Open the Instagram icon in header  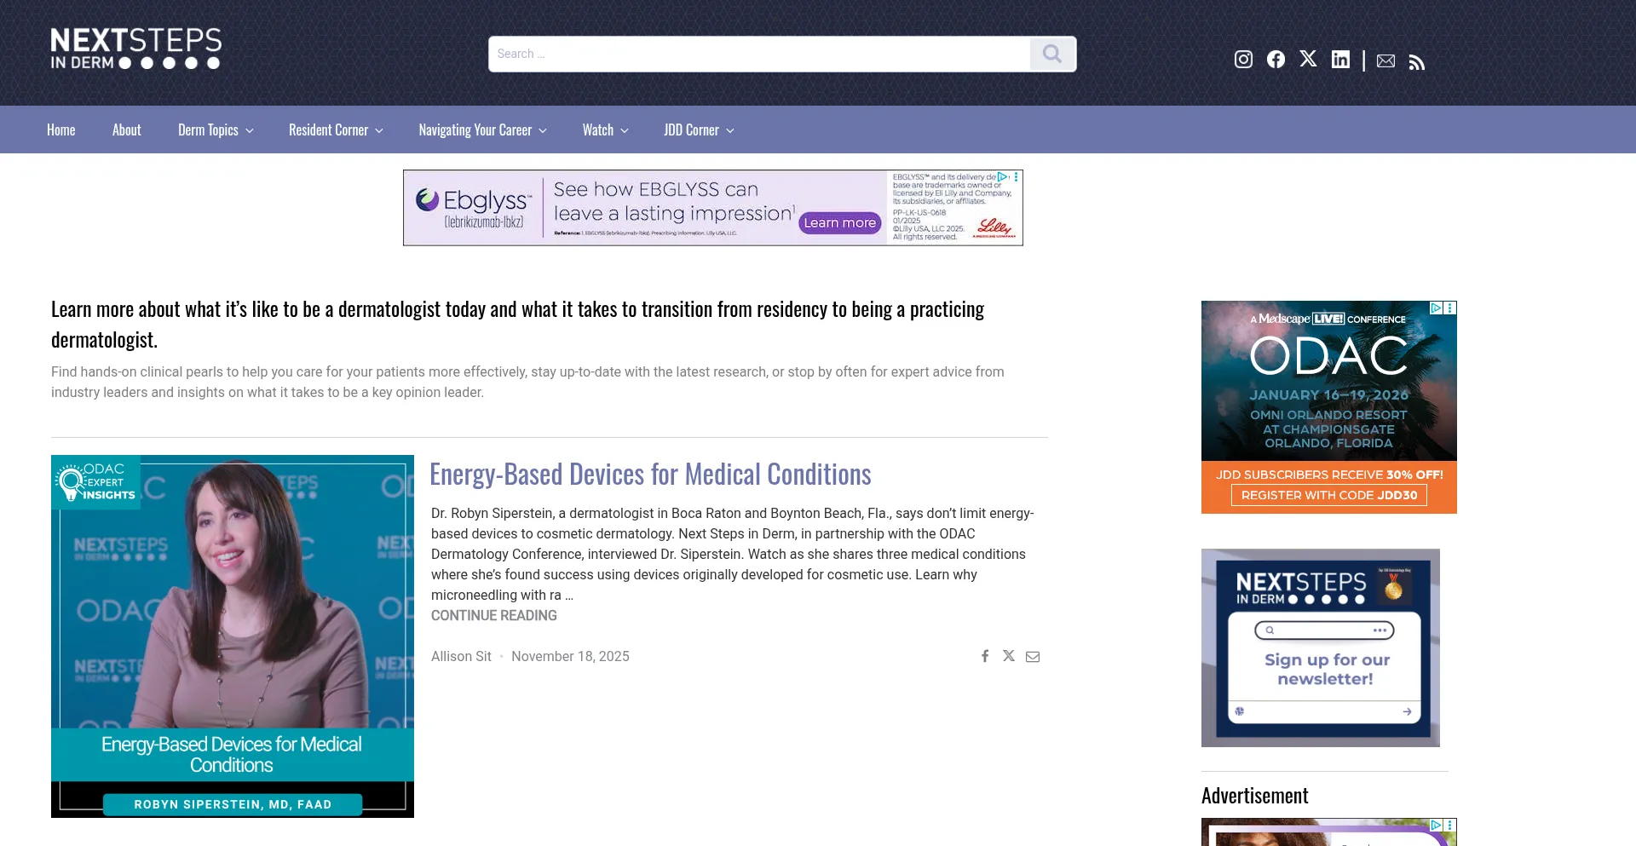click(x=1243, y=60)
